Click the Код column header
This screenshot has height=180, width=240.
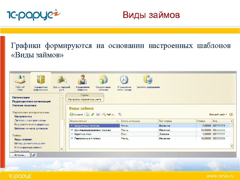click(x=221, y=121)
